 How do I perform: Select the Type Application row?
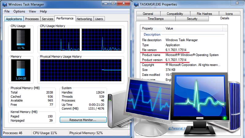(x=184, y=45)
